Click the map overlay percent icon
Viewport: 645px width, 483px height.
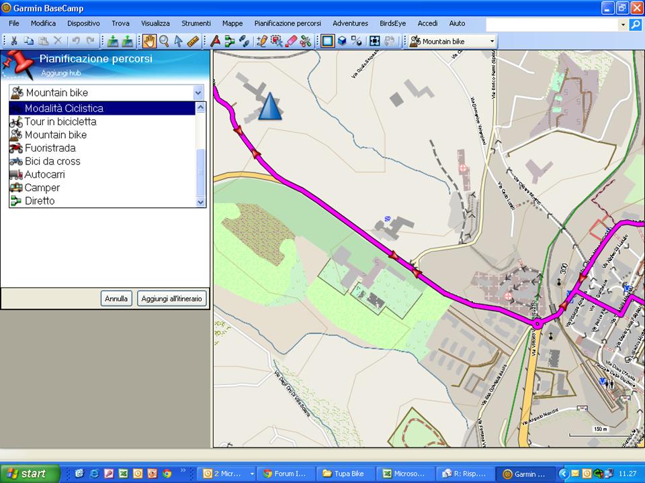tap(357, 41)
